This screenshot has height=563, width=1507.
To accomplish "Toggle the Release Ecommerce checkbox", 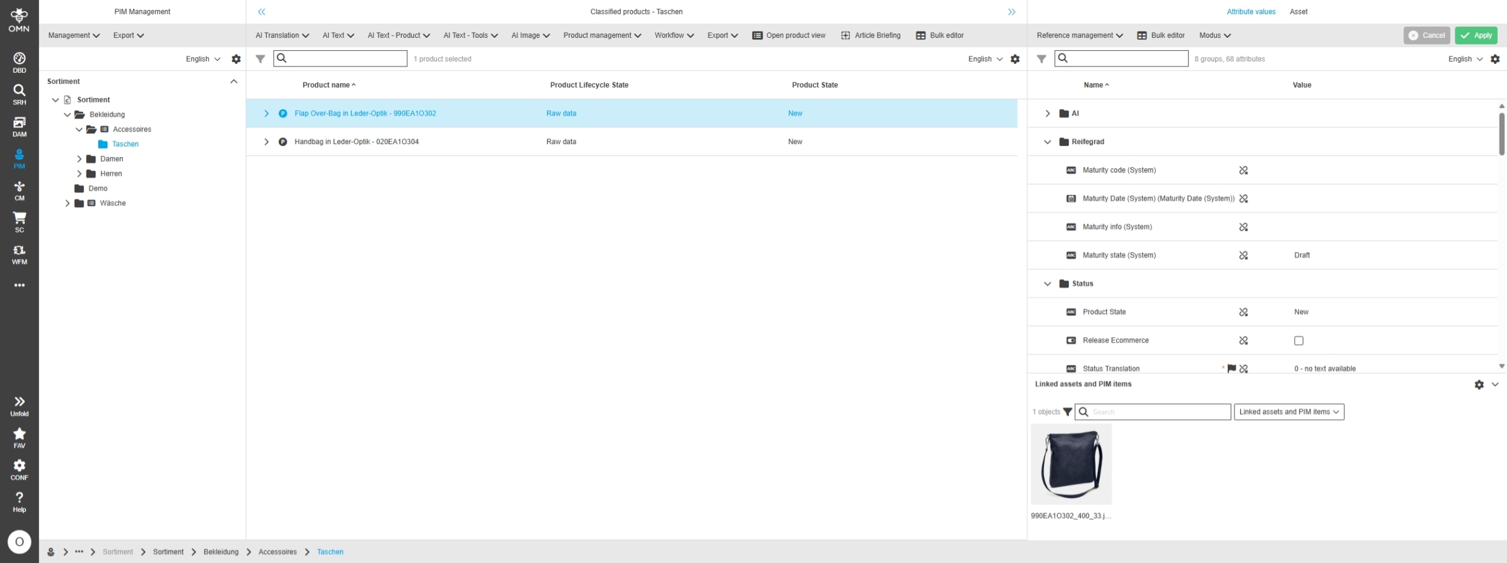I will [x=1298, y=341].
